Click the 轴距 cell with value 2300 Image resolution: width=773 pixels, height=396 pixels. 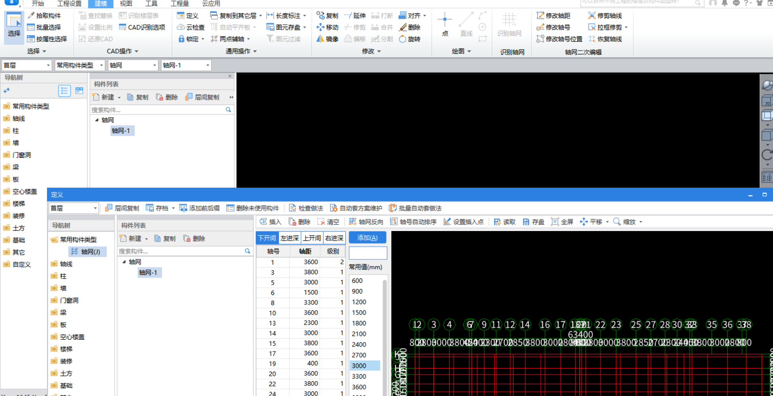click(305, 323)
